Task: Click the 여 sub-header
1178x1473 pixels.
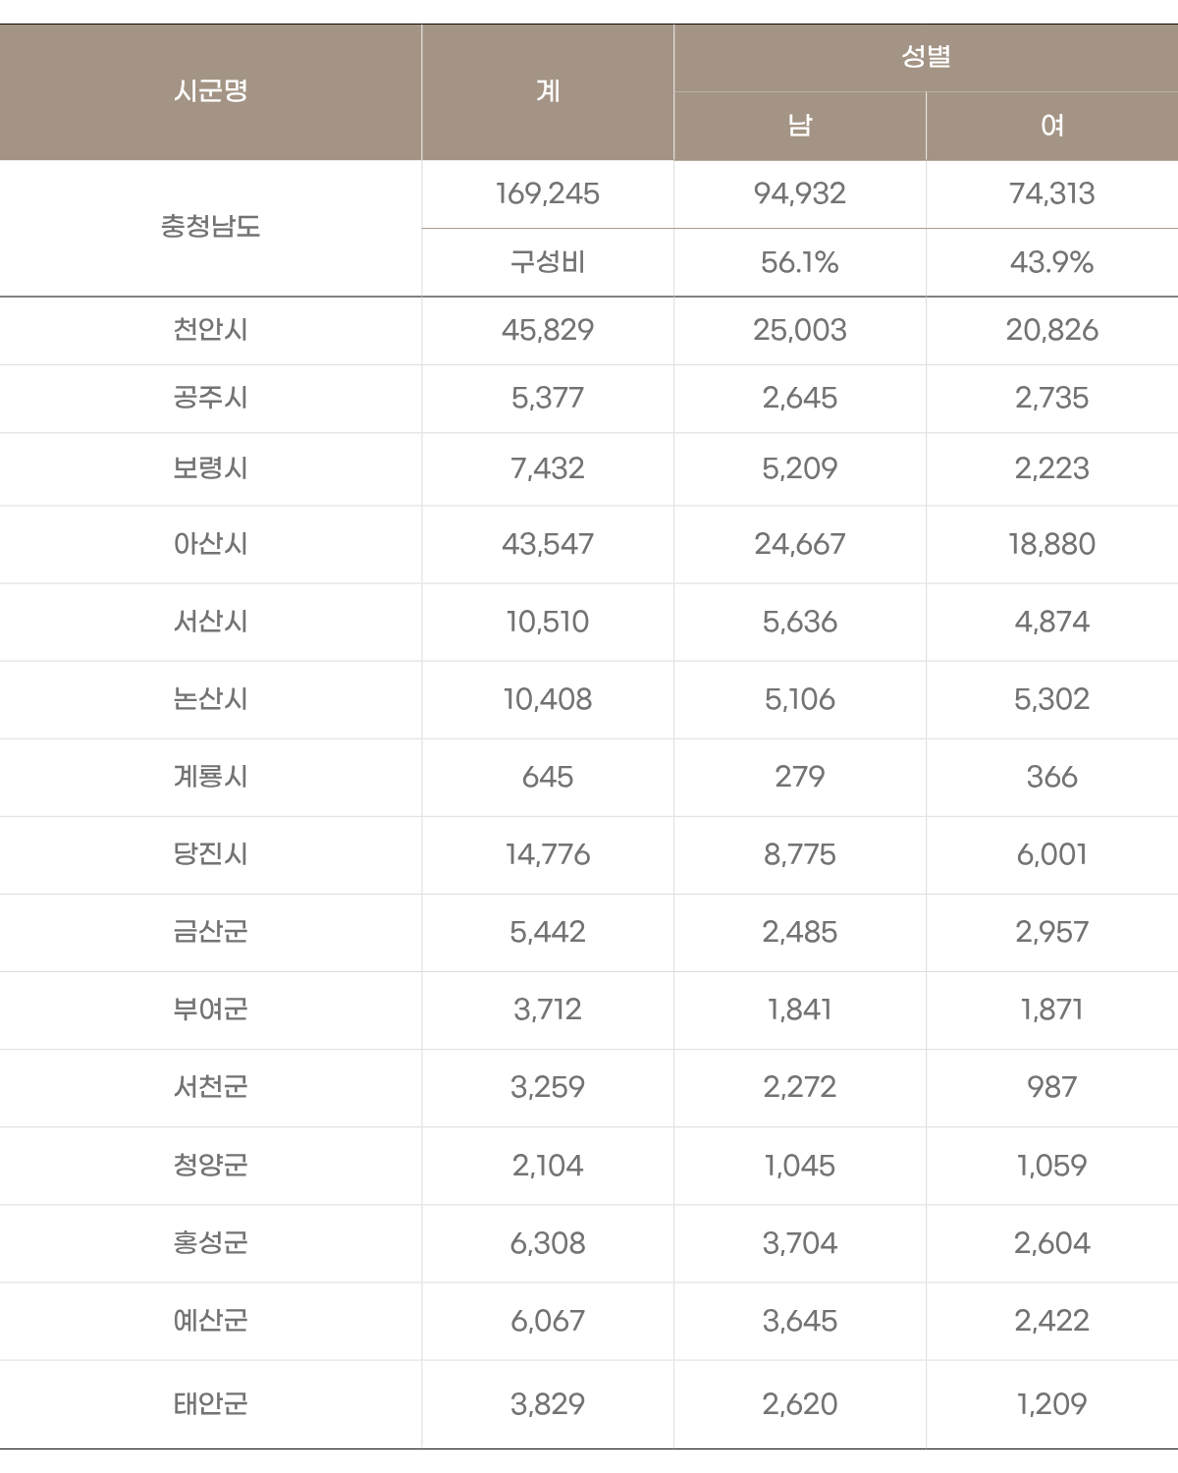Action: [x=1052, y=126]
